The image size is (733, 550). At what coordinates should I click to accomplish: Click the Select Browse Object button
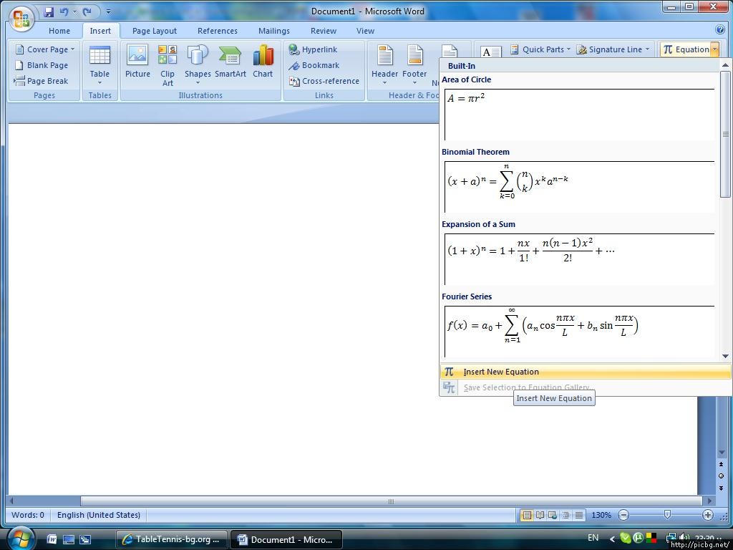click(722, 476)
